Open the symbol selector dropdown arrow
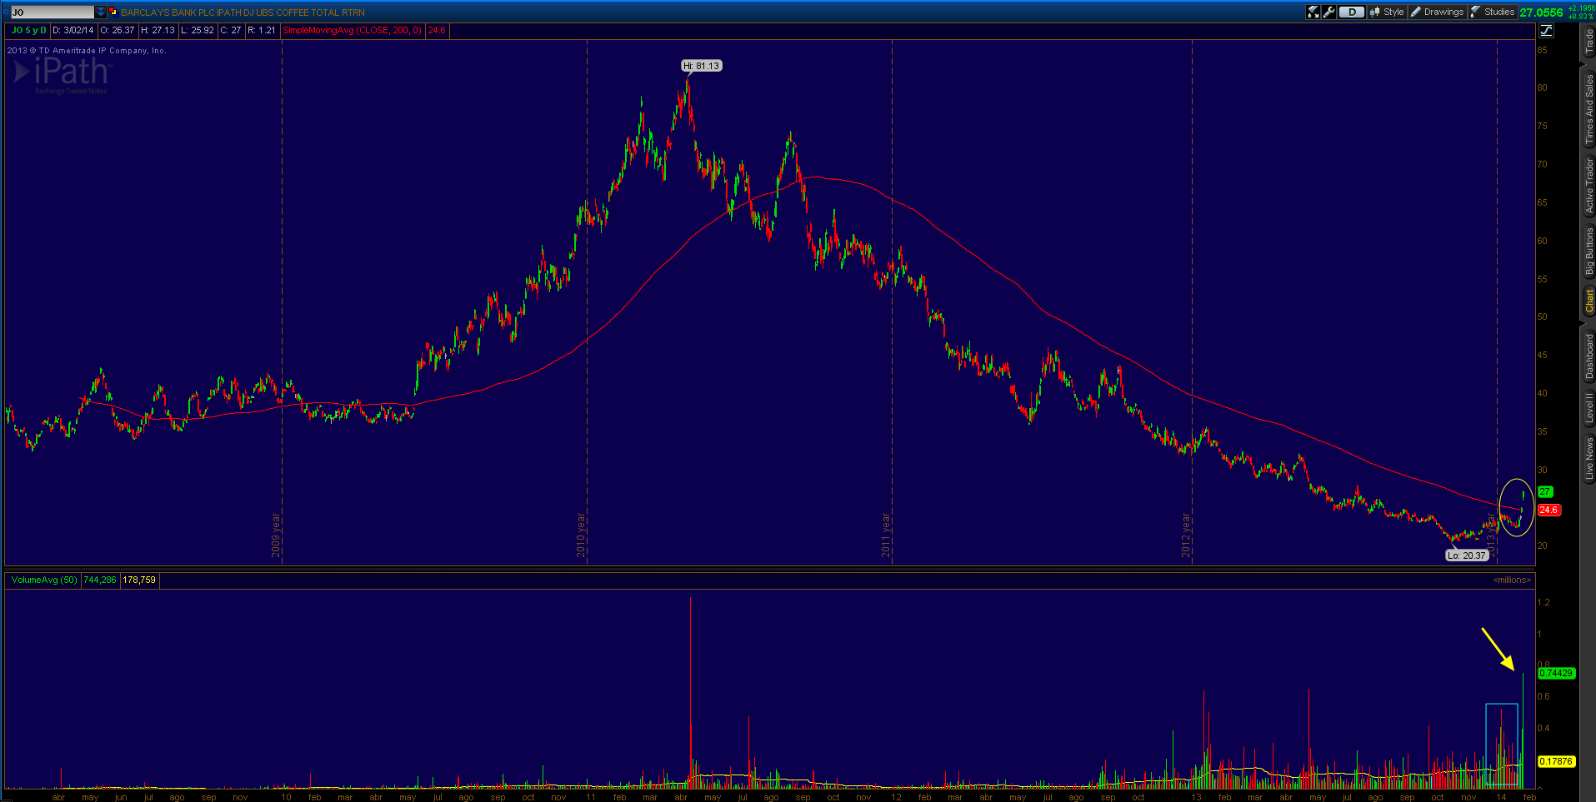The height and width of the screenshot is (802, 1596). (101, 12)
